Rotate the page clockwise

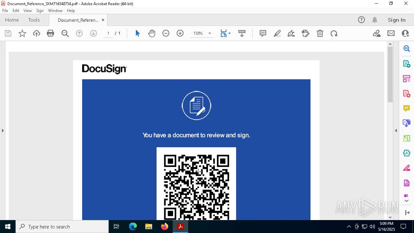(x=334, y=33)
